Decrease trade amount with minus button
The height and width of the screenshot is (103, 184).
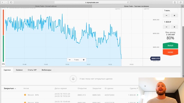coord(166,27)
